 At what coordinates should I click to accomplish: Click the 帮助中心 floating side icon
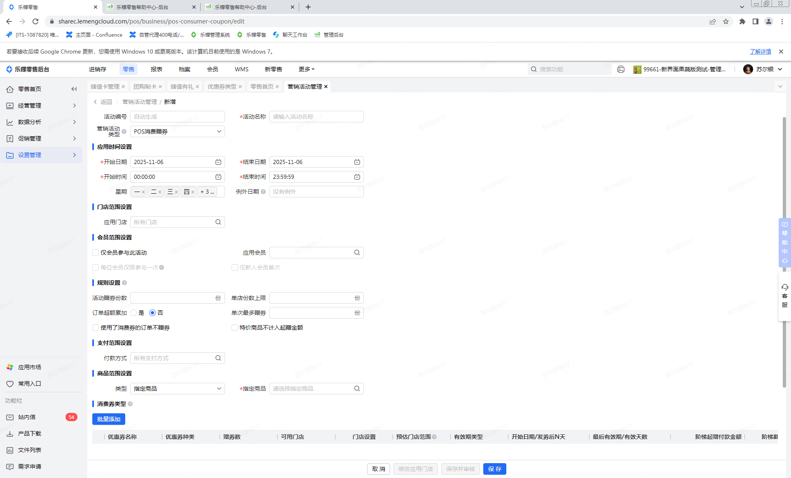(784, 242)
